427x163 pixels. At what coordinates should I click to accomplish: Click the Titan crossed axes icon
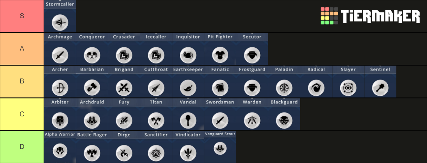(156, 120)
